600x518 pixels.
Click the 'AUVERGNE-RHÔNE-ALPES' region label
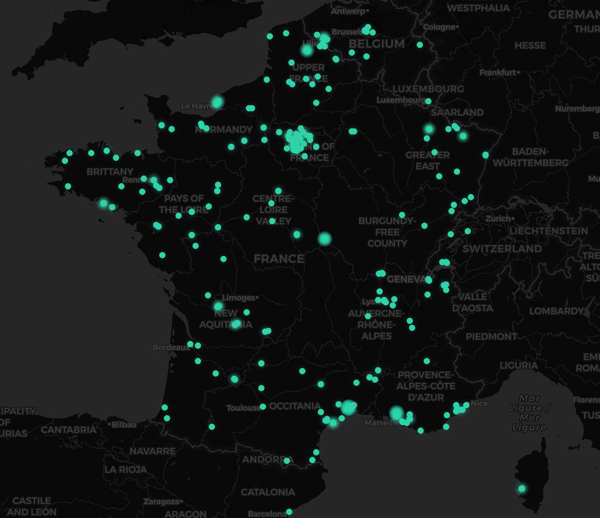point(376,325)
